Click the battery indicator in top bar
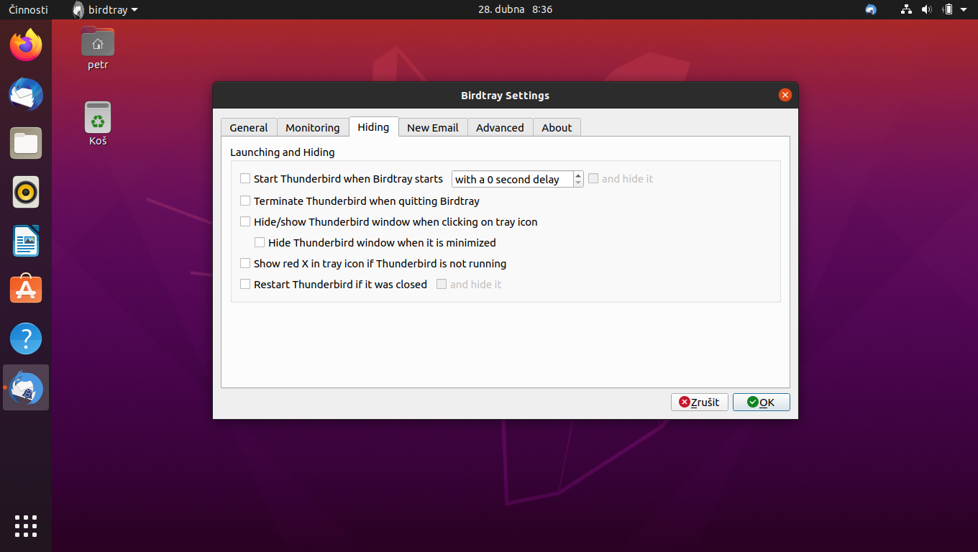The width and height of the screenshot is (978, 552). pos(948,9)
